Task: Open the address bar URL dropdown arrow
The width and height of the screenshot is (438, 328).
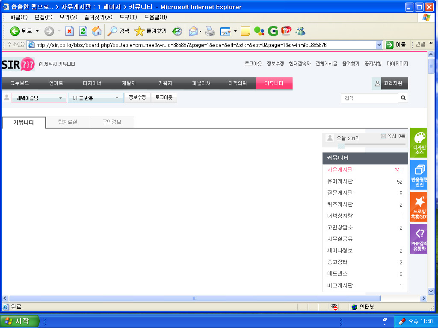Action: coord(379,45)
